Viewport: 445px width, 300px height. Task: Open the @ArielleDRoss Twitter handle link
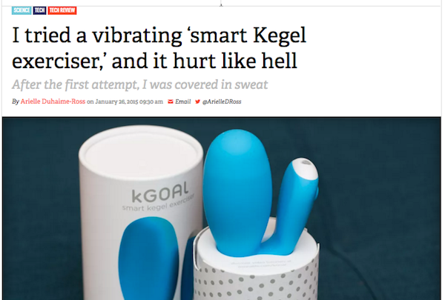[x=222, y=101]
